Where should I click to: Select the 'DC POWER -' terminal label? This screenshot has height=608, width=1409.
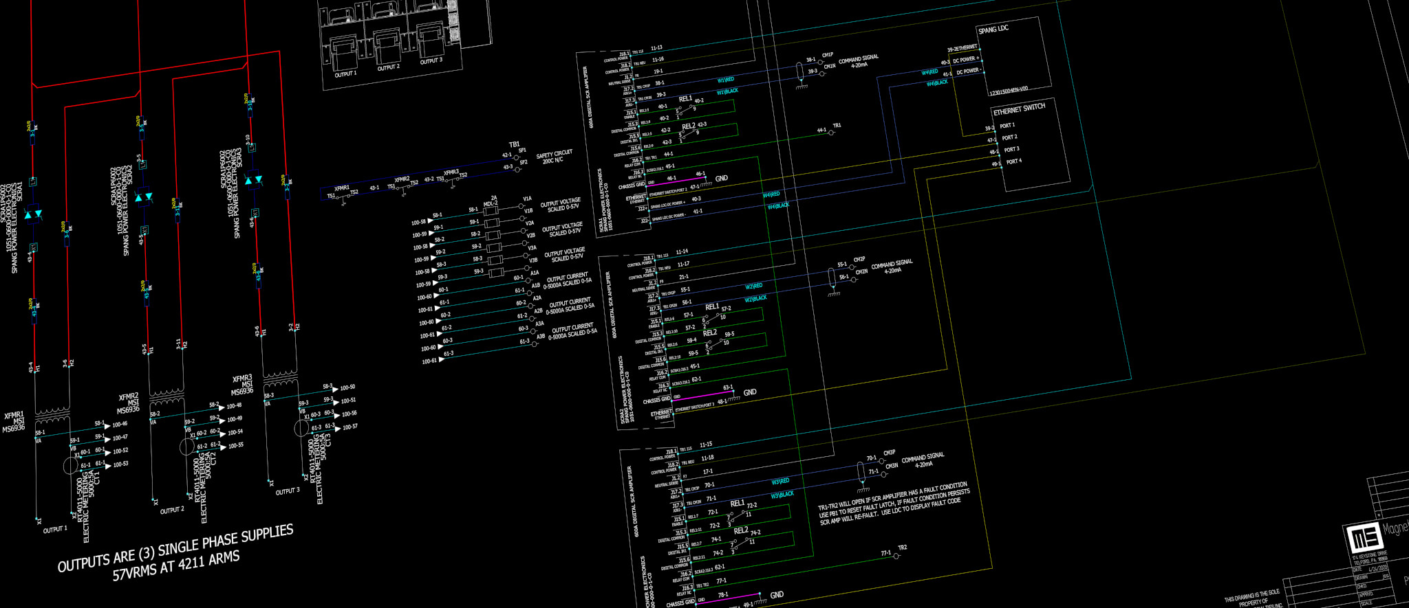969,71
